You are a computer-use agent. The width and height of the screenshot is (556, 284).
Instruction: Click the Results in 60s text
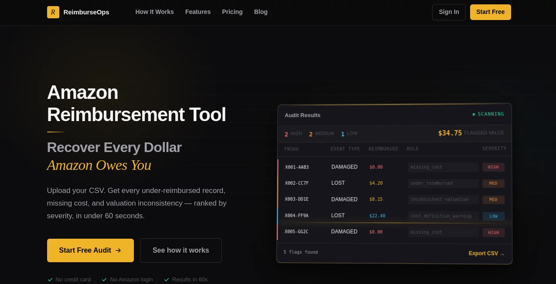coord(190,280)
